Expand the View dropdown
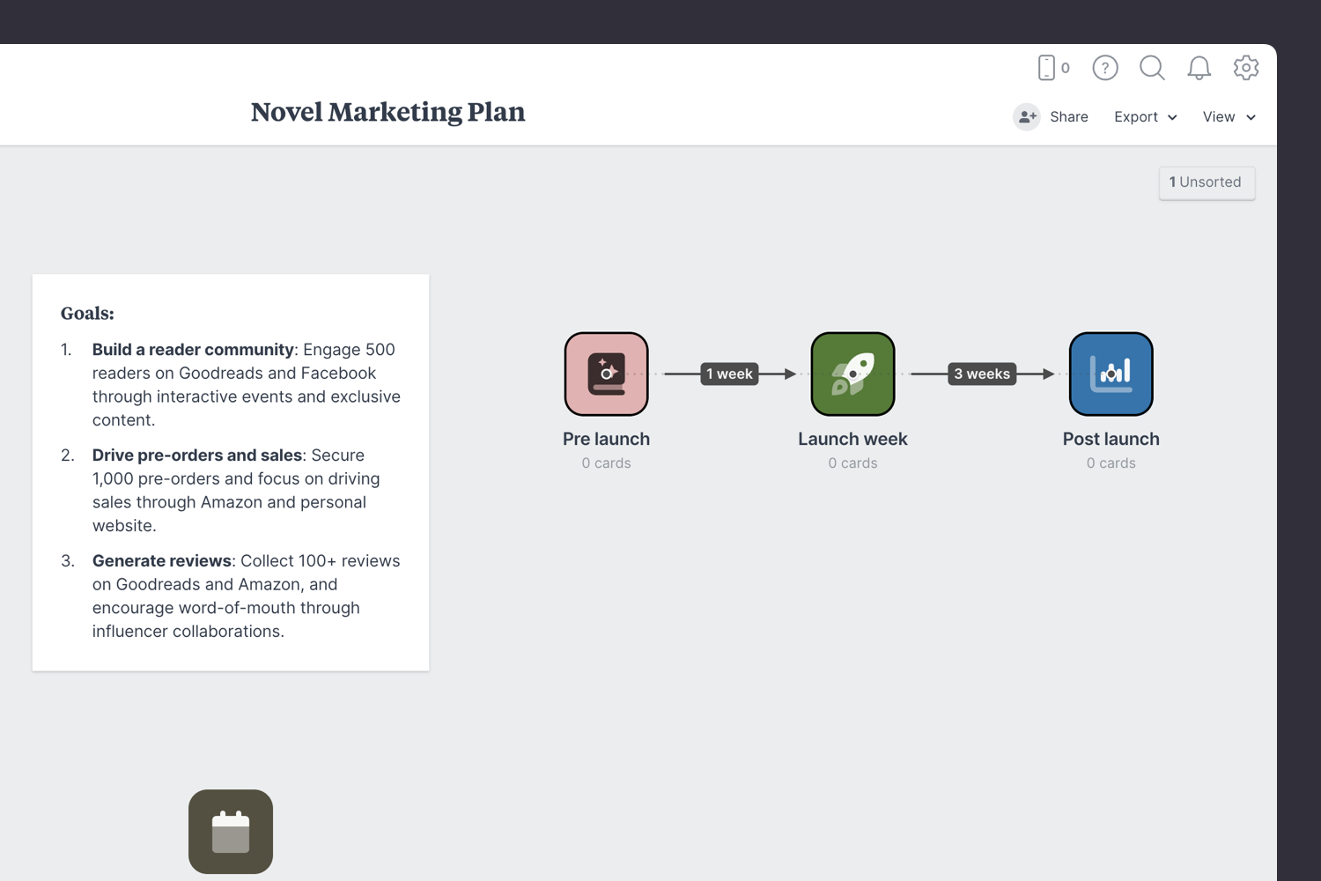This screenshot has height=881, width=1321. click(1229, 116)
